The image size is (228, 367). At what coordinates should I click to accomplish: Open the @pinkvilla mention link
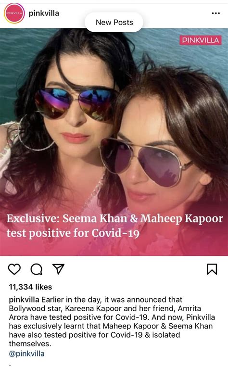point(26,354)
